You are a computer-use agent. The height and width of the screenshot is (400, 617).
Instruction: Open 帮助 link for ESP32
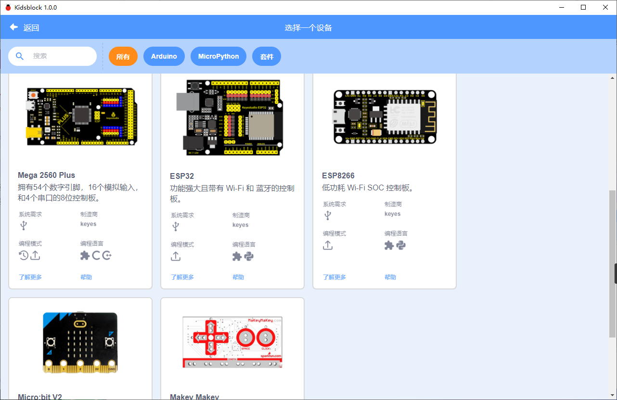tap(238, 277)
